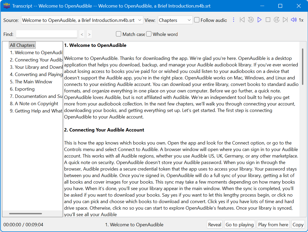Stop audio playback
Viewport: 308px width, 232px height.
coord(268,20)
